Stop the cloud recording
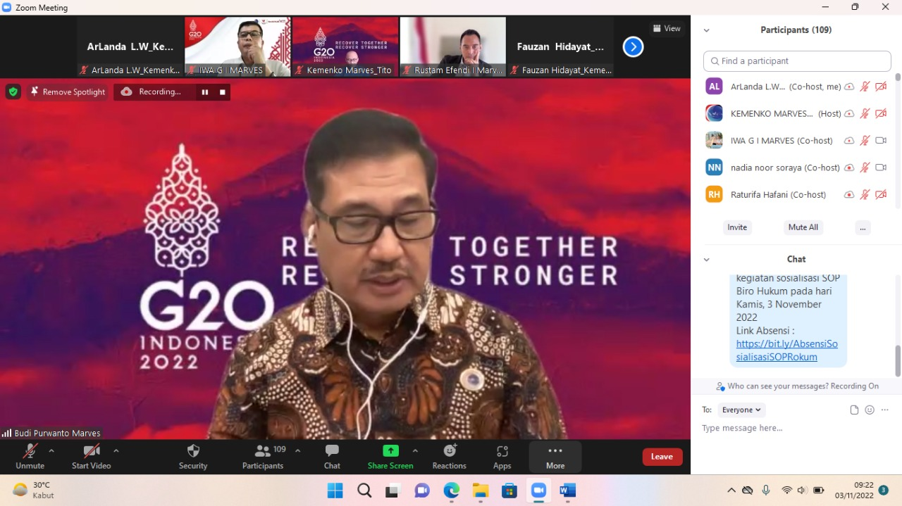The image size is (902, 506). coord(223,92)
